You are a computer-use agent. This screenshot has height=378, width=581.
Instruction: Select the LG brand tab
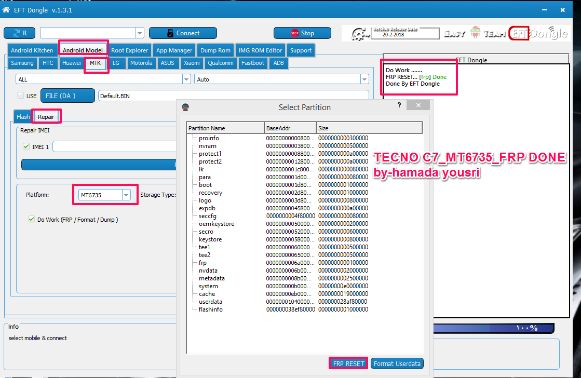[x=116, y=63]
